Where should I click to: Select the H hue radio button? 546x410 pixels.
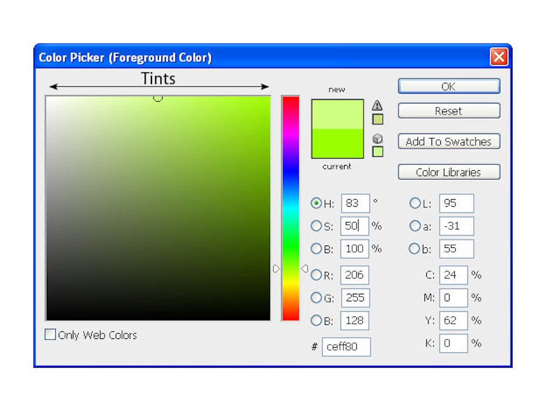[x=316, y=203]
